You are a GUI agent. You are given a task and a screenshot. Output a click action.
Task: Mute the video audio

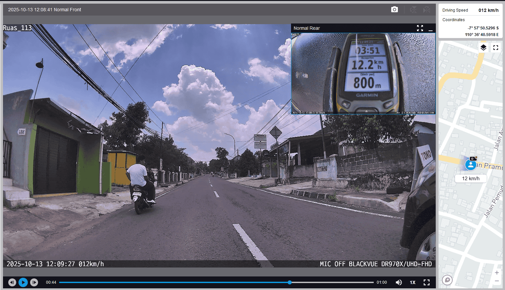(x=399, y=282)
